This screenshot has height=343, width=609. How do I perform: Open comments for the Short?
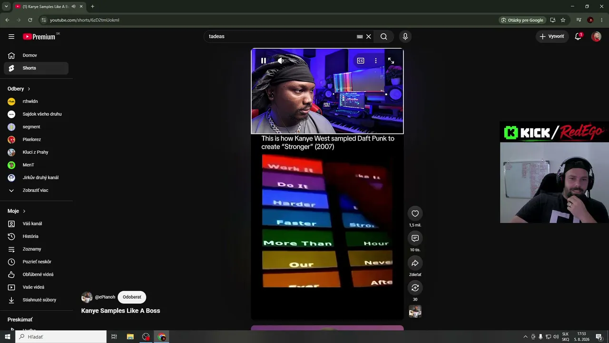coord(415,238)
